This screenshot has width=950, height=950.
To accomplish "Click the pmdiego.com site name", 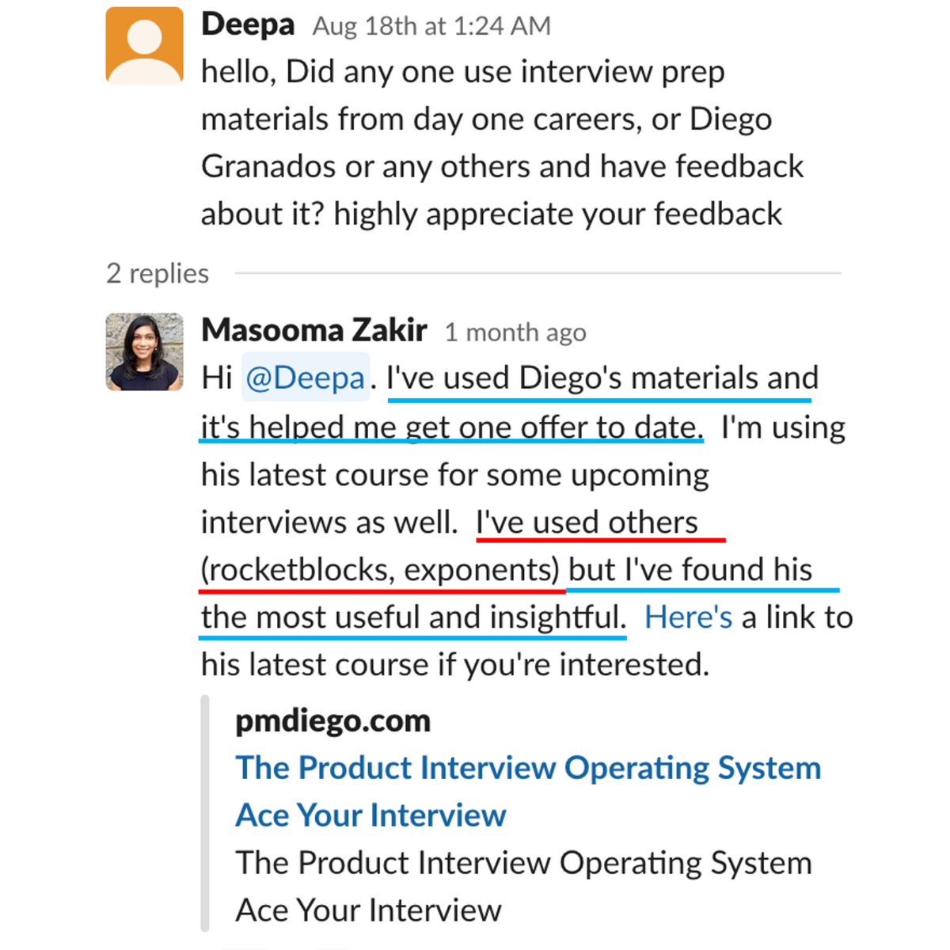I will [x=332, y=721].
